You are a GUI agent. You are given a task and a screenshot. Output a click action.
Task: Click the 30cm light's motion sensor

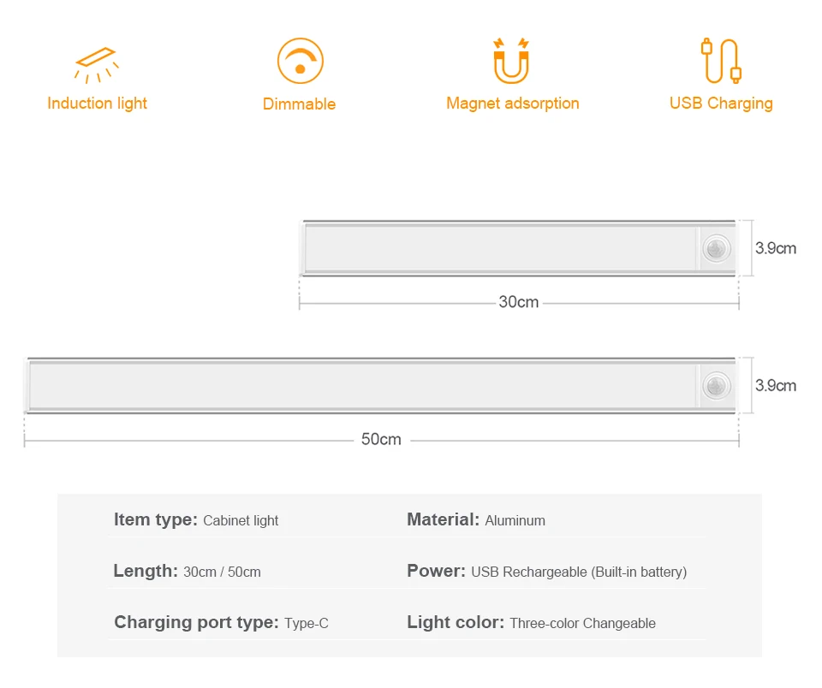[716, 249]
